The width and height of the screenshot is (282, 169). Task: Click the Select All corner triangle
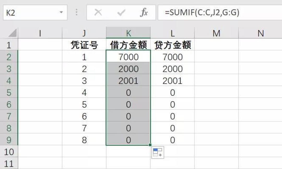coord(13,33)
